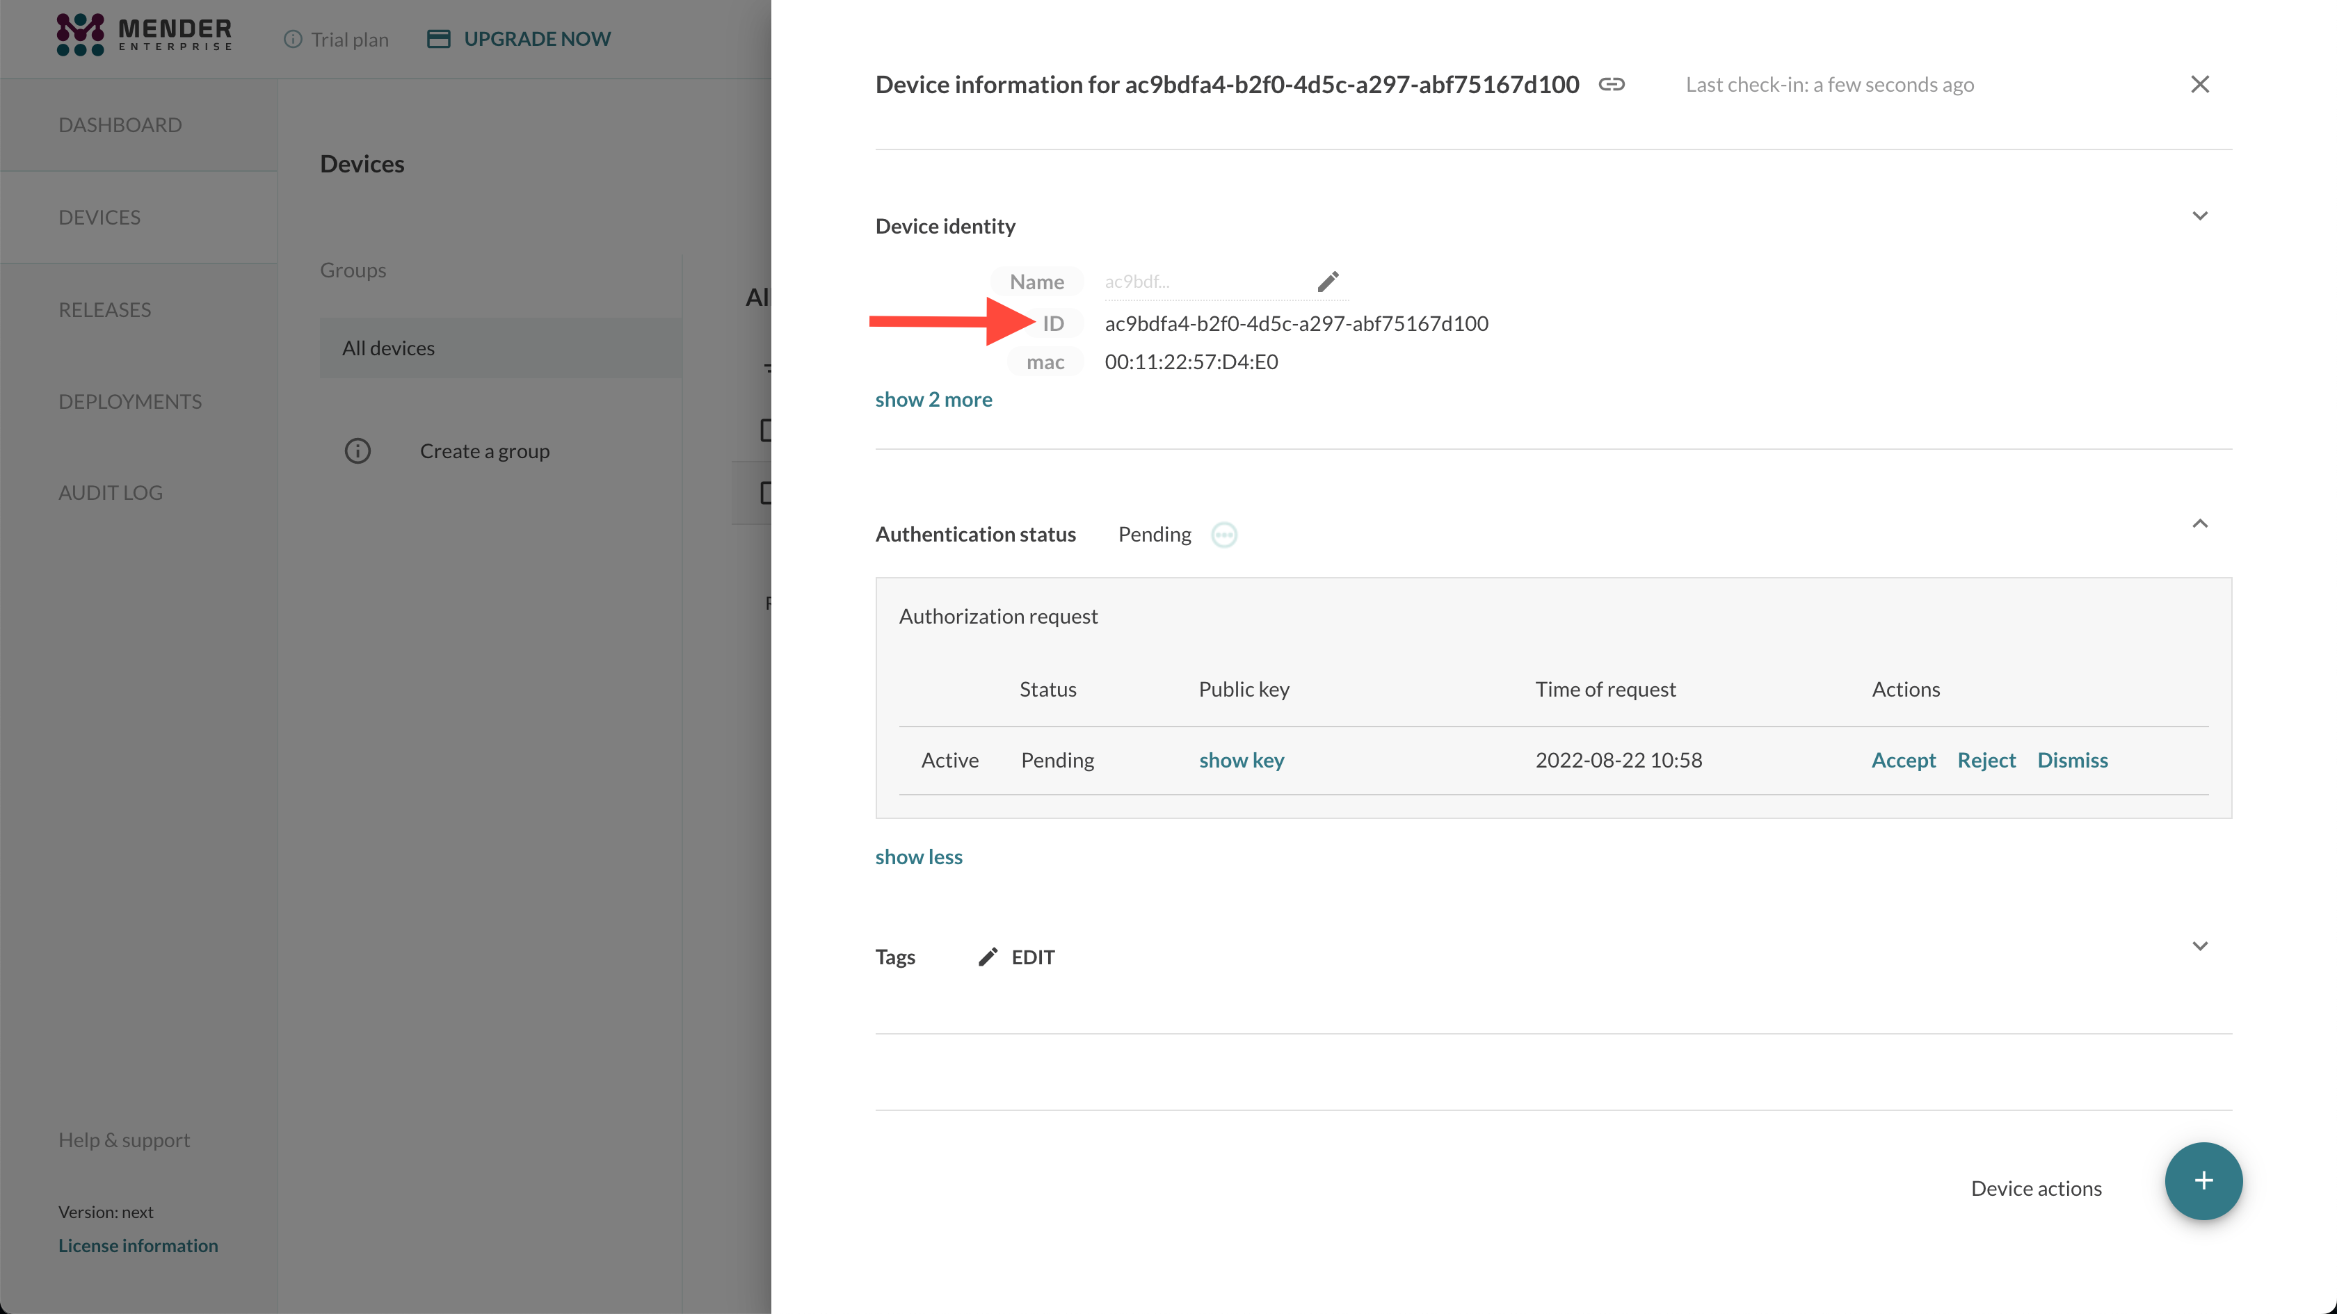This screenshot has height=1314, width=2337.
Task: Click the Trial plan info icon
Action: [292, 39]
